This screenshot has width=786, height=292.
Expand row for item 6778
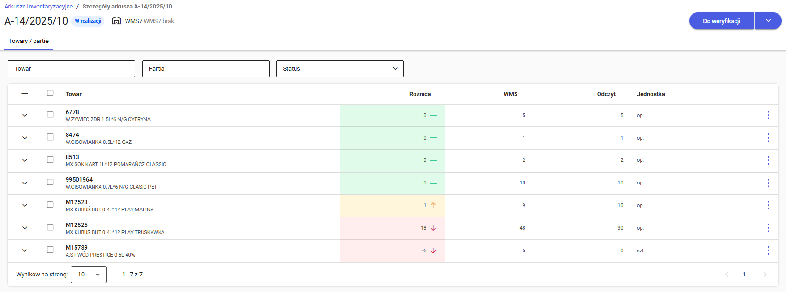25,115
